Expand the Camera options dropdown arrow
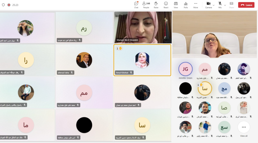Screen dimensions: 258x143 [214, 5]
